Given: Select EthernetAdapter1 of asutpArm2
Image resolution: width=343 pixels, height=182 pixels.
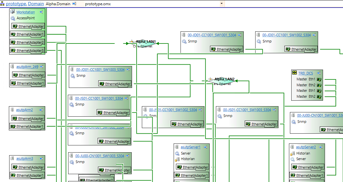Looking at the screenshot, I should pyautogui.click(x=27, y=126).
